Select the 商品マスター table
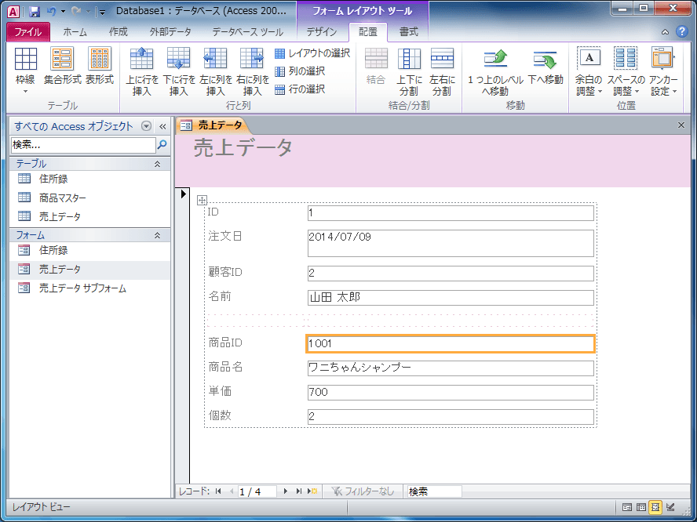Screen dimensions: 697x522 (x=89, y=198)
